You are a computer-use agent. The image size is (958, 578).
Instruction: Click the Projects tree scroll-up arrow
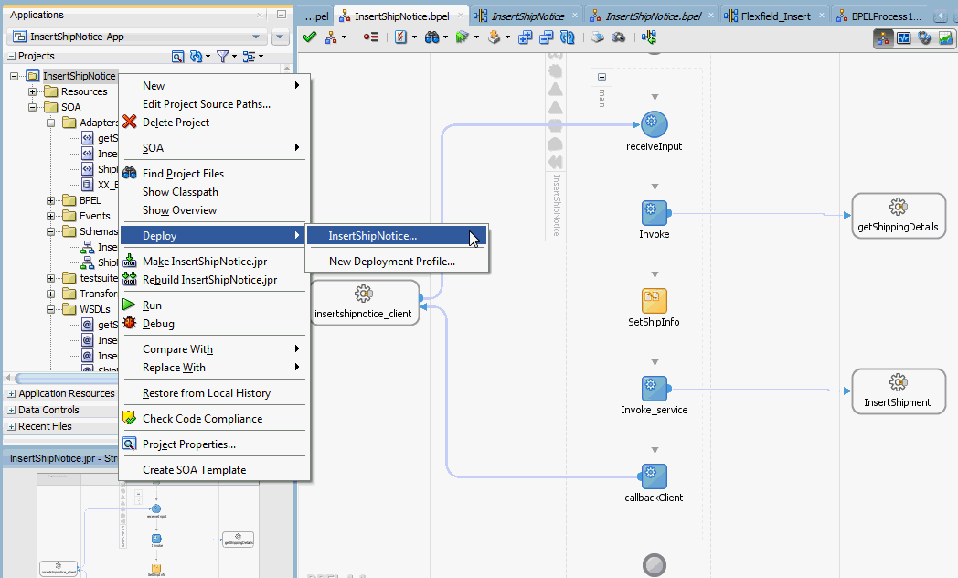tap(286, 69)
